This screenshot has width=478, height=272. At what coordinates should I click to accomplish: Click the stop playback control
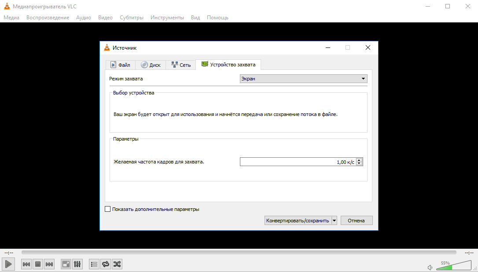point(37,264)
